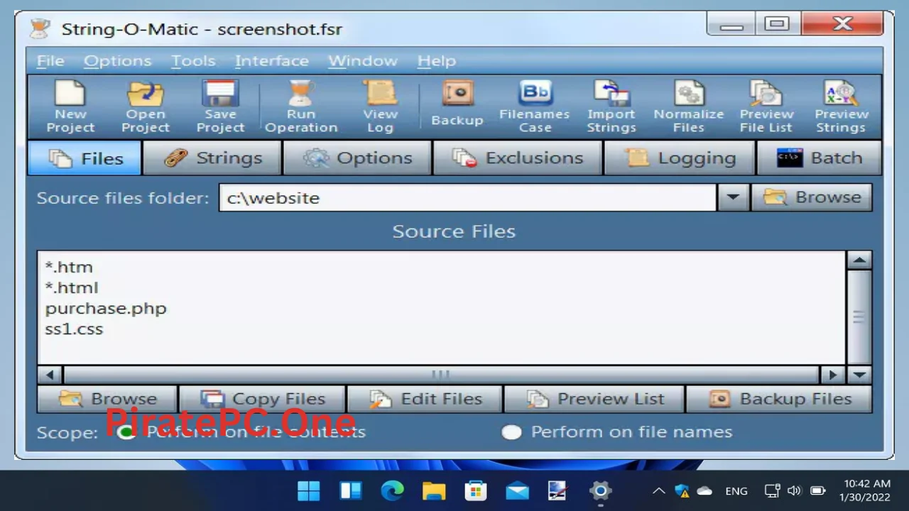Switch to the Strings tab
The image size is (909, 511).
pos(212,158)
